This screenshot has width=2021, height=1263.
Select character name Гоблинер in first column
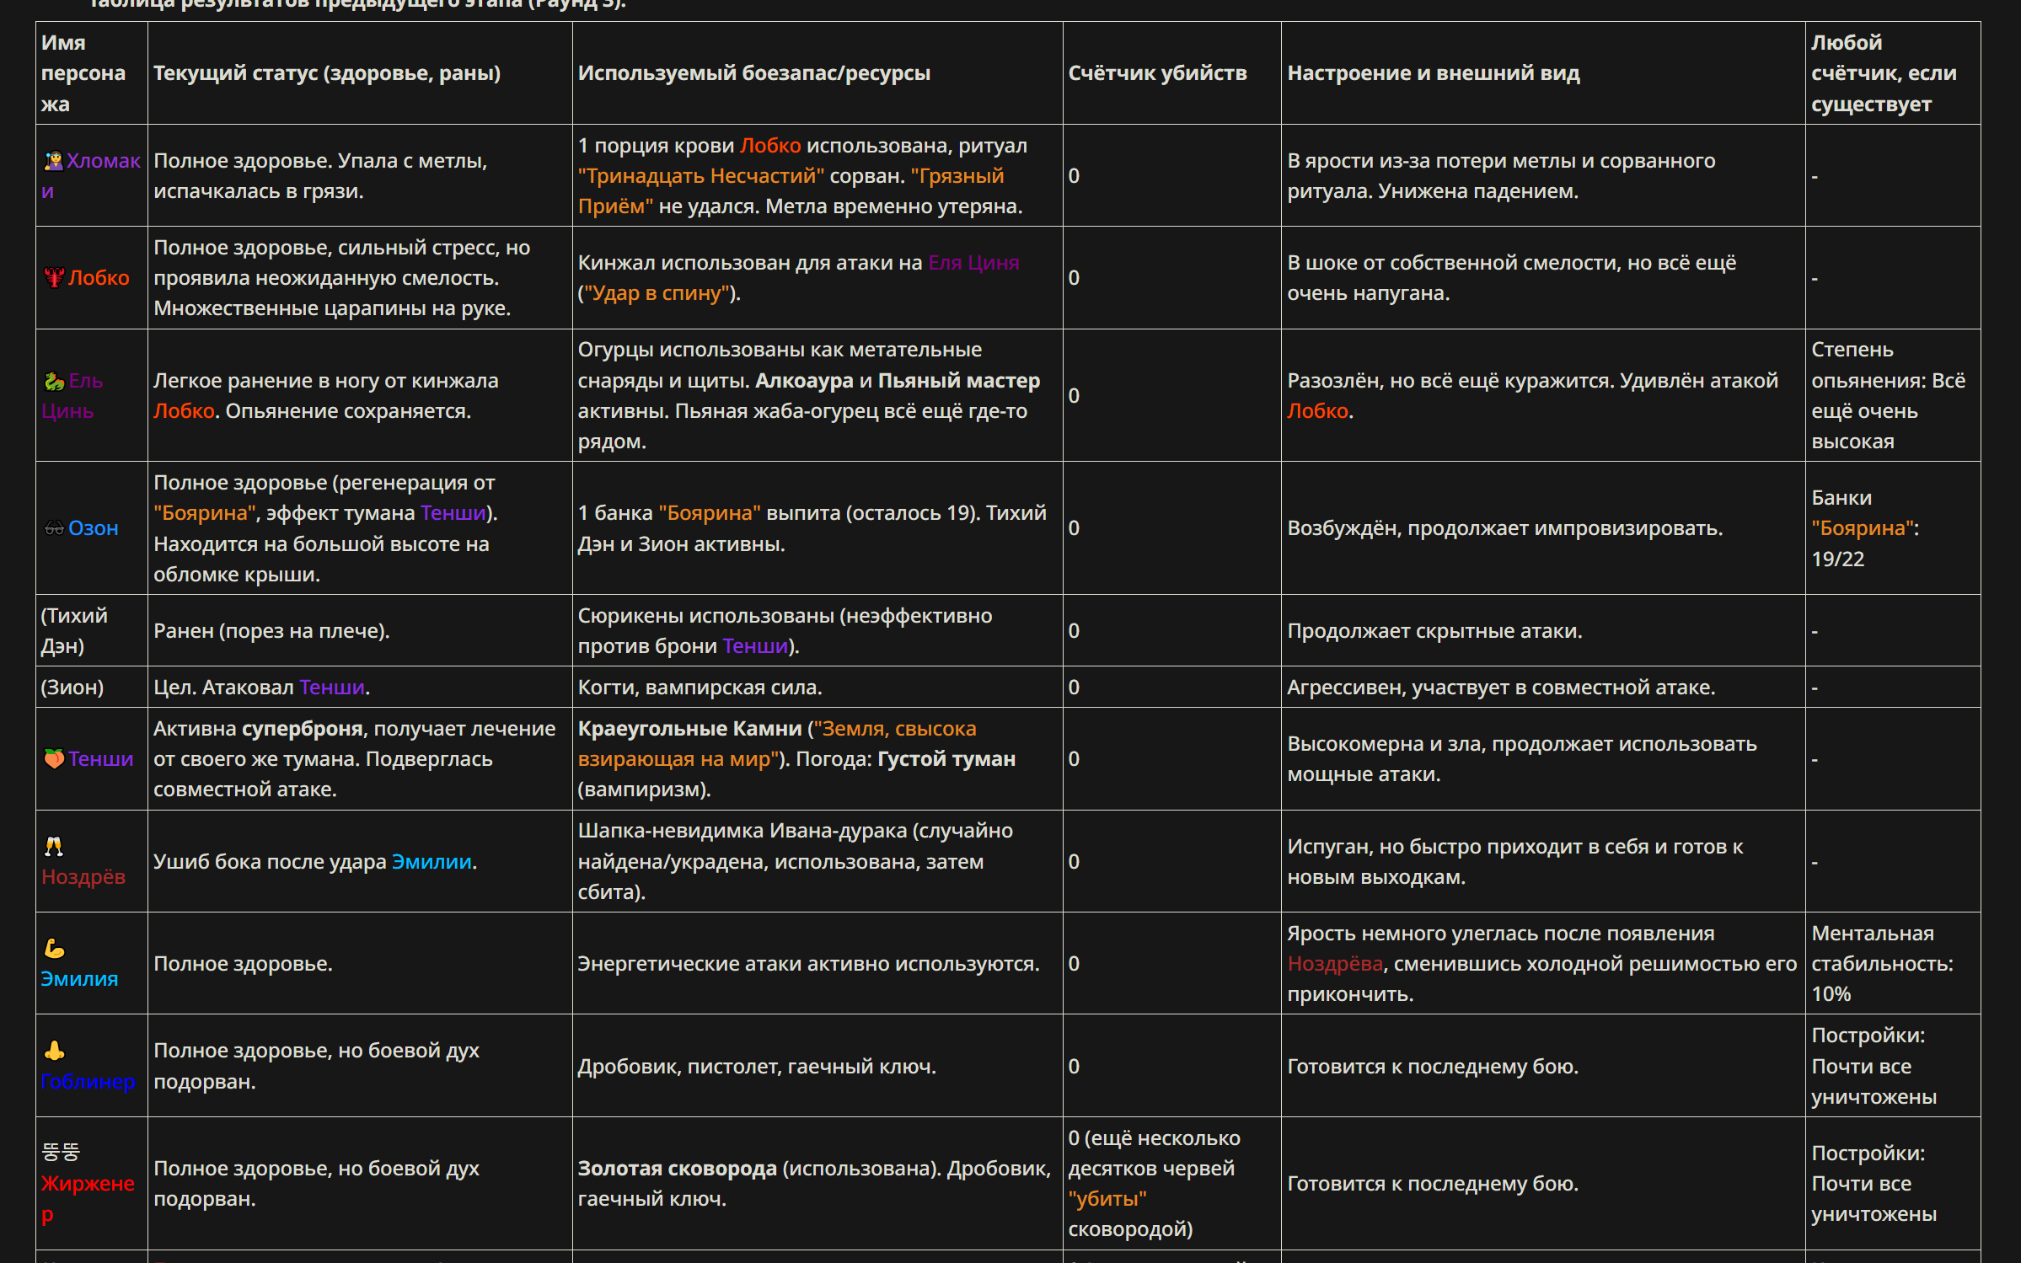coord(88,1082)
